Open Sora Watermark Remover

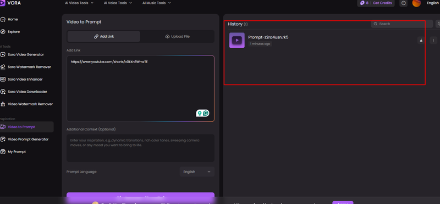click(29, 67)
